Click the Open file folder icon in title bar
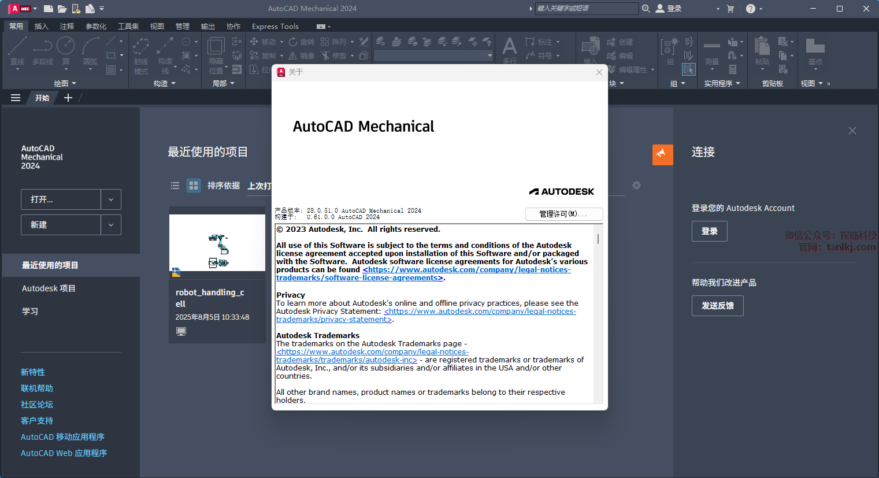 click(x=62, y=9)
